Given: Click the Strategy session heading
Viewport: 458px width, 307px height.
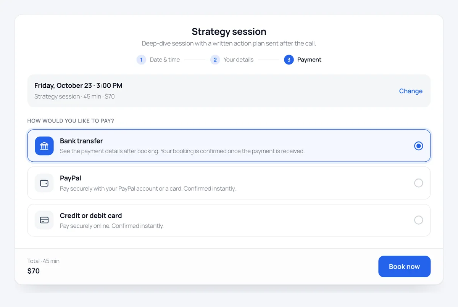Looking at the screenshot, I should tap(229, 31).
